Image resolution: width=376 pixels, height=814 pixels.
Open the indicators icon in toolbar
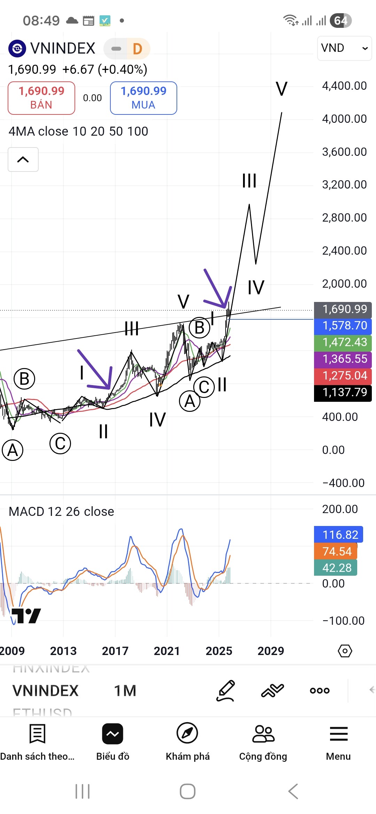click(273, 691)
